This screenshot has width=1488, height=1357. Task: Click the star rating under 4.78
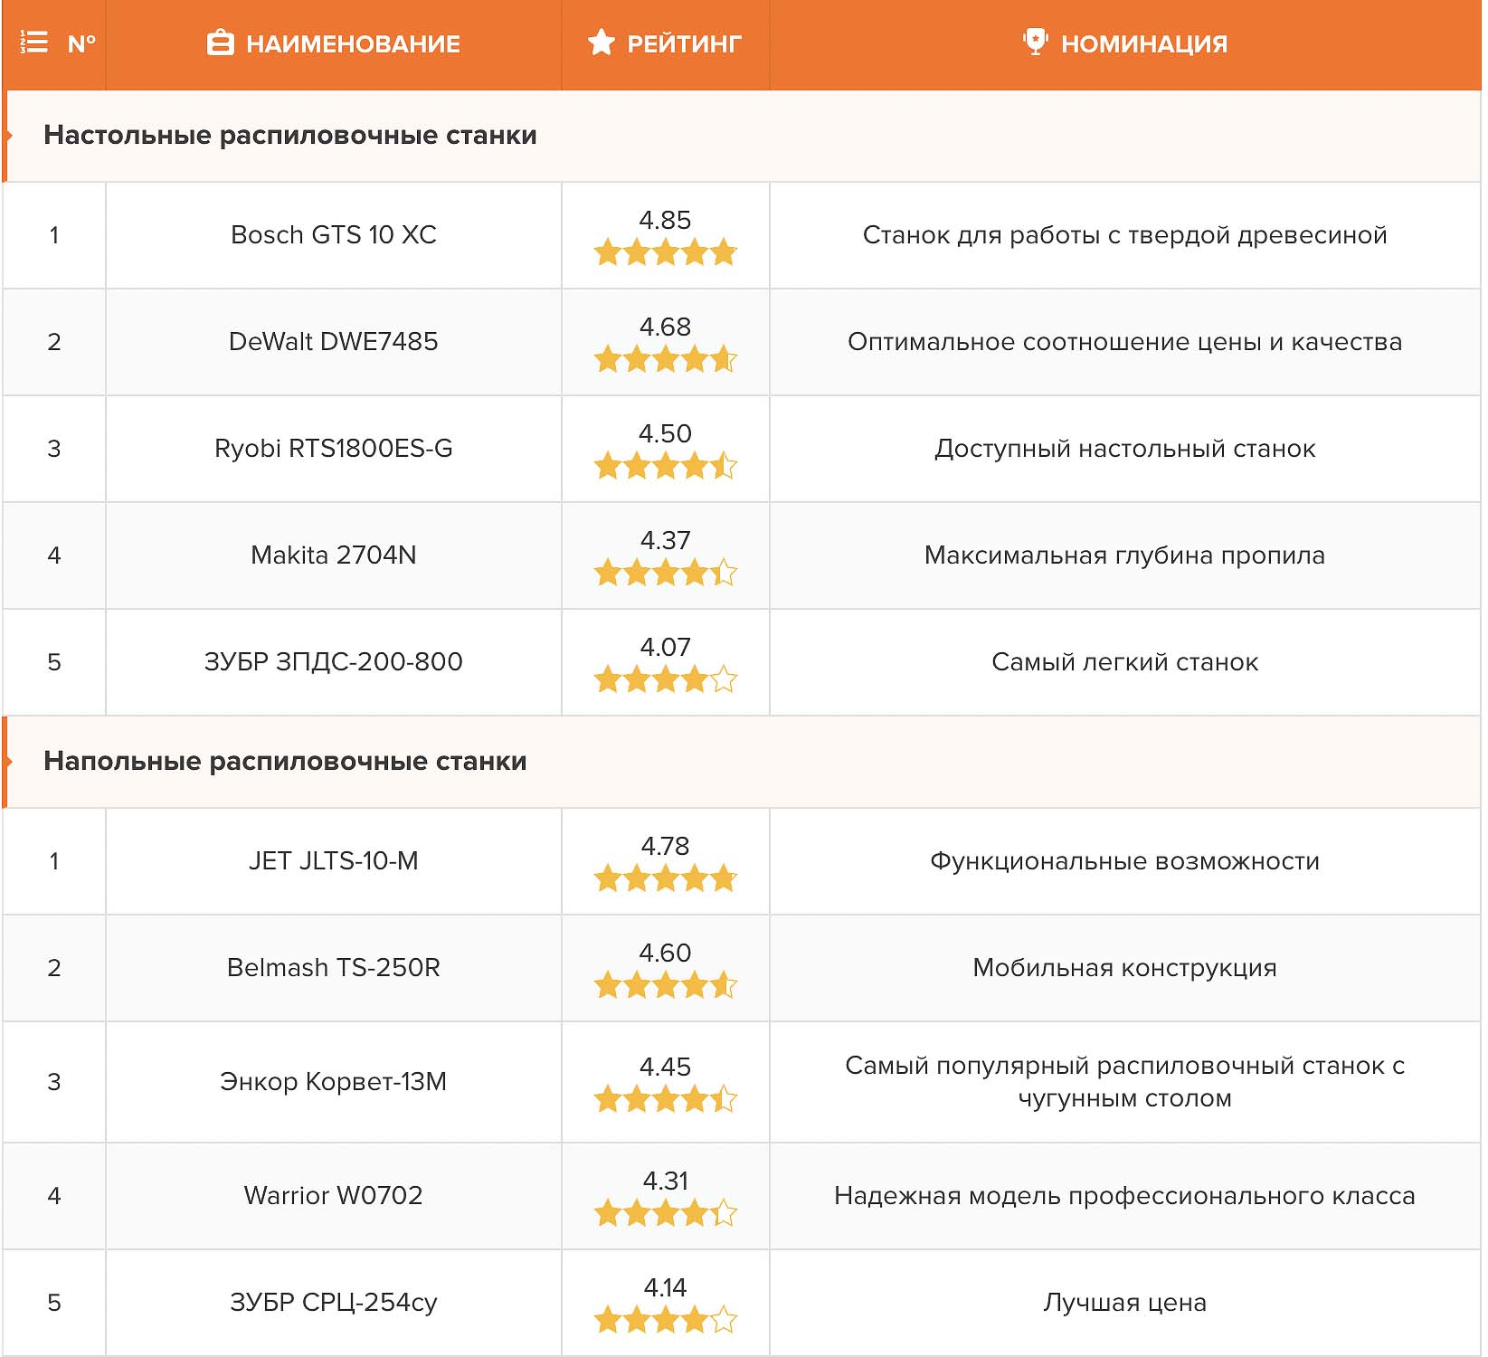pos(665,878)
